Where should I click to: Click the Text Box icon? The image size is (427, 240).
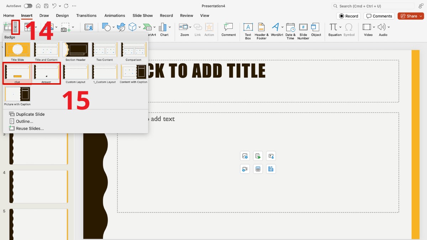[x=248, y=28]
